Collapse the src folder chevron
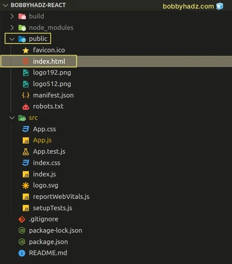 pos(12,118)
